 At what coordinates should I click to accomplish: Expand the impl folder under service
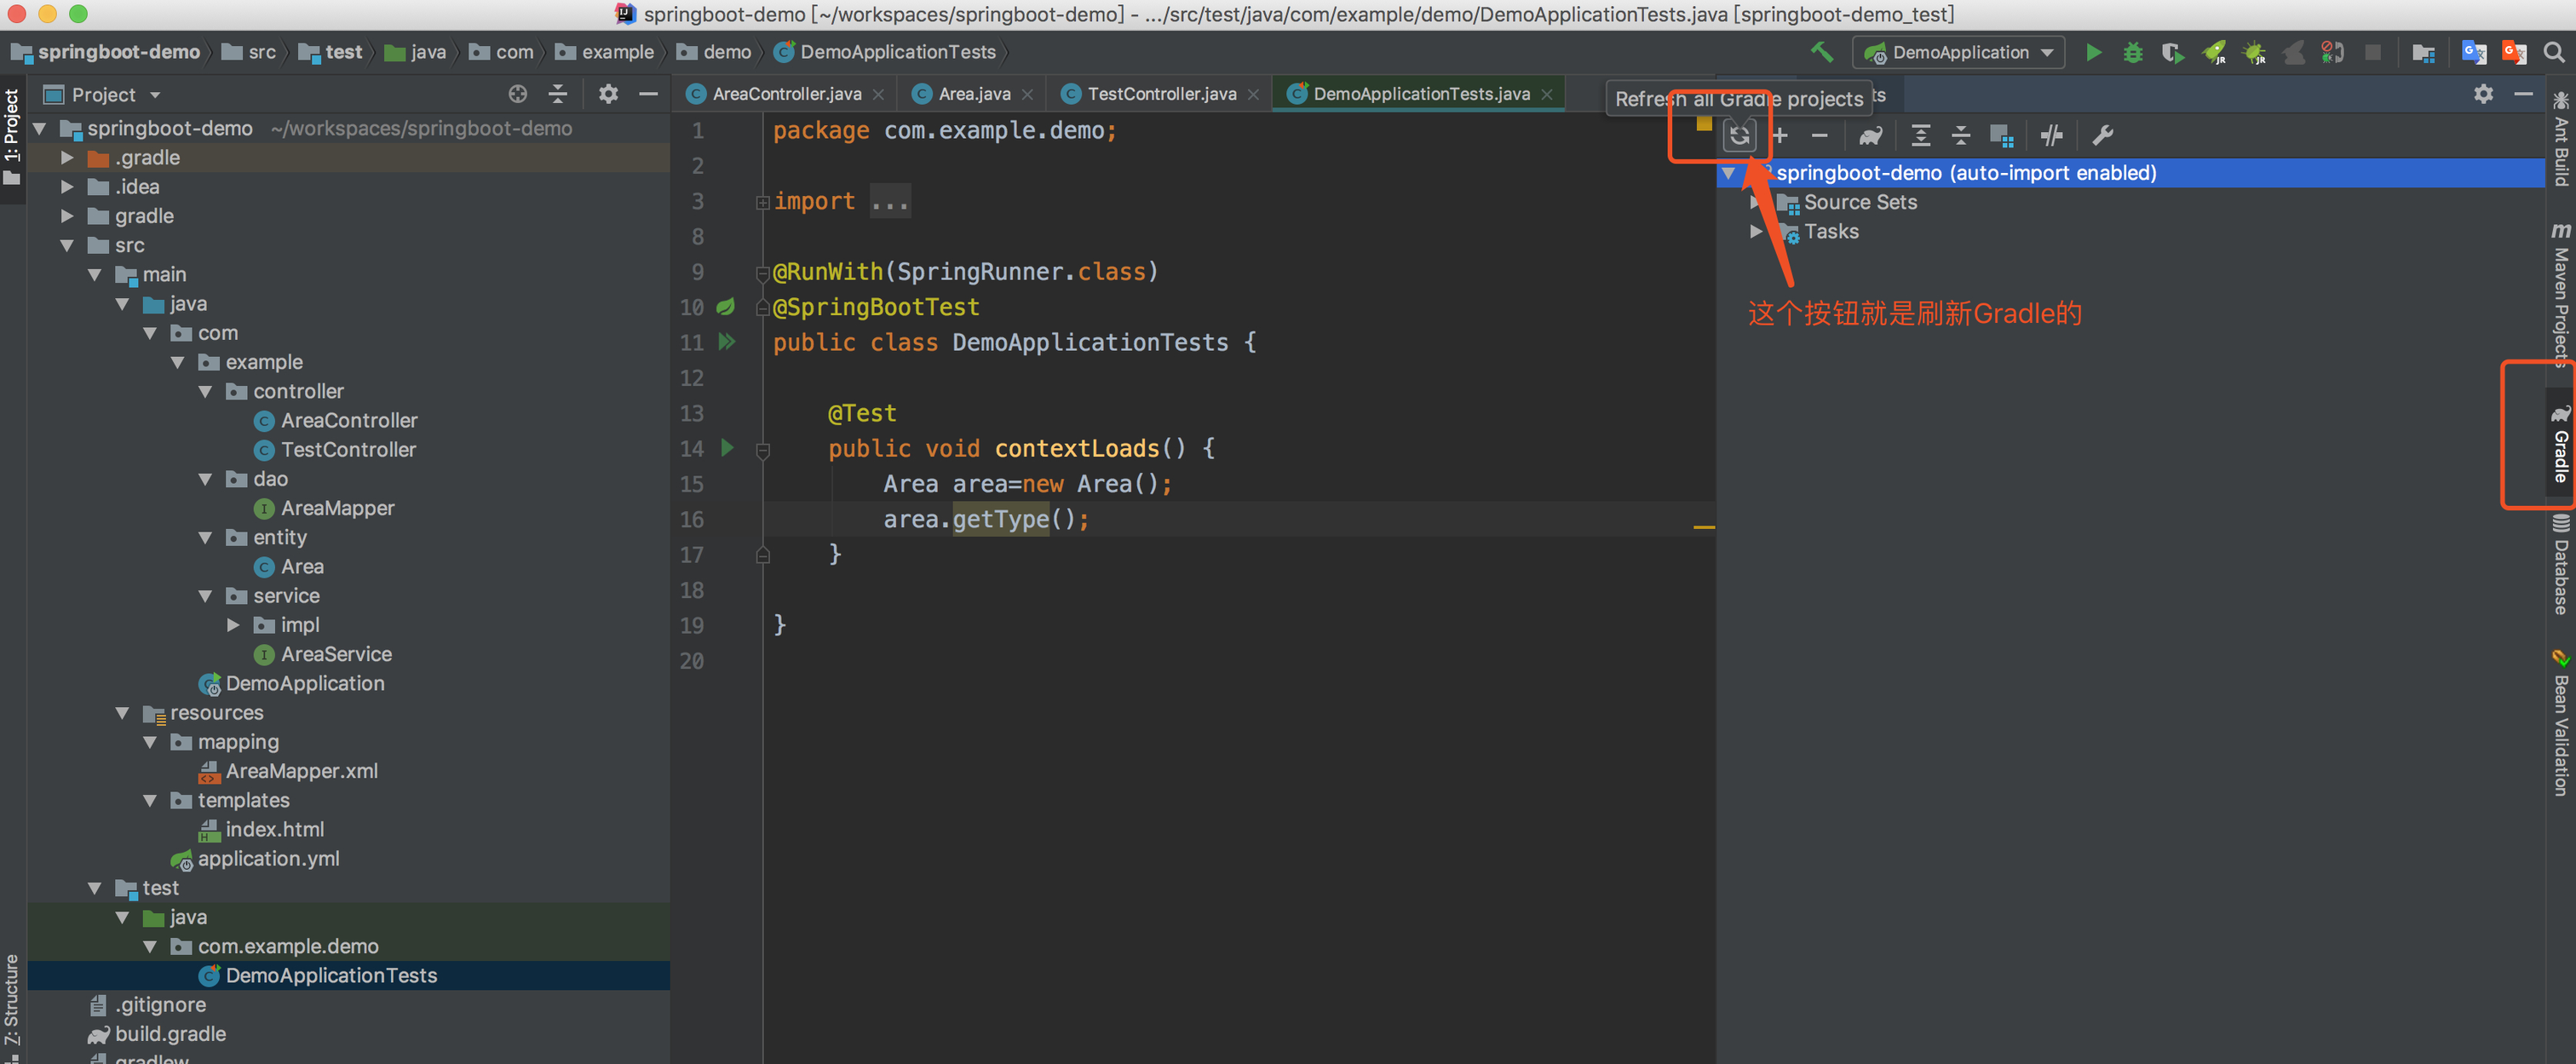(233, 625)
